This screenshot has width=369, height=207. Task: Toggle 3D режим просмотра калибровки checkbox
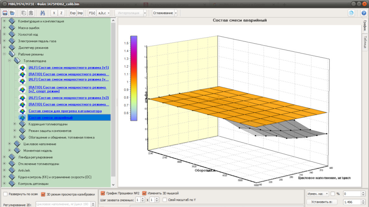click(x=43, y=194)
